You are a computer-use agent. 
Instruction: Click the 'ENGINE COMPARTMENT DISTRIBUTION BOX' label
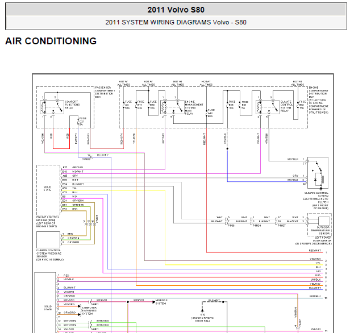tap(319, 92)
